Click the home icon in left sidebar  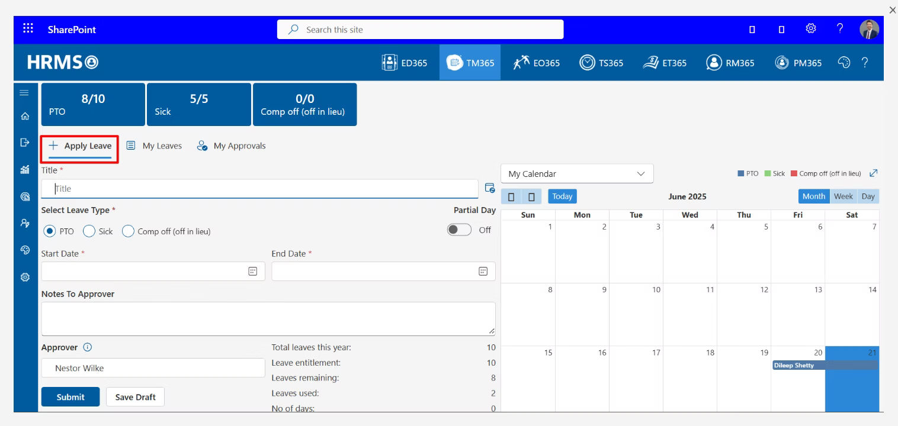tap(25, 117)
